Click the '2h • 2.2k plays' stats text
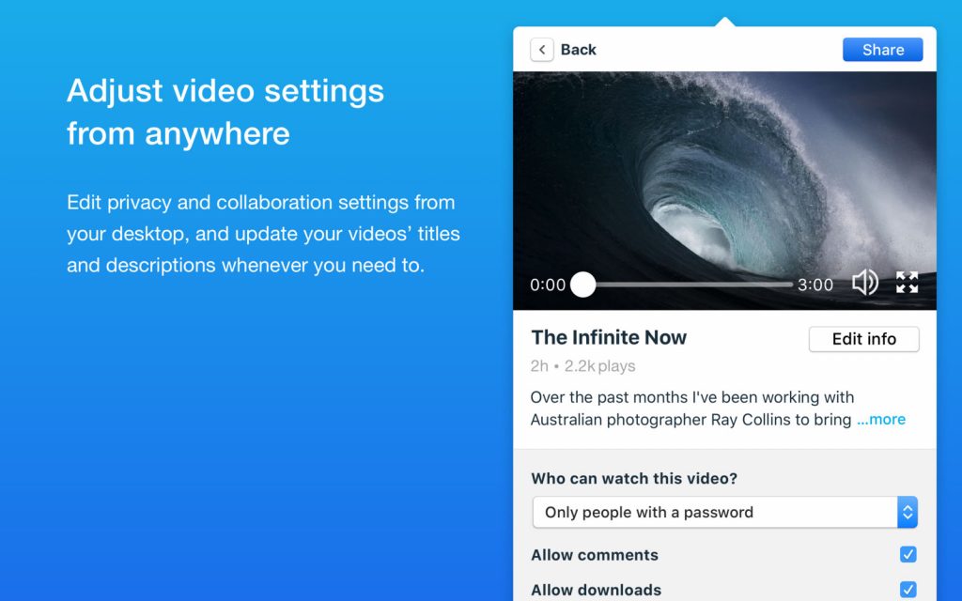The height and width of the screenshot is (601, 962). 582,366
